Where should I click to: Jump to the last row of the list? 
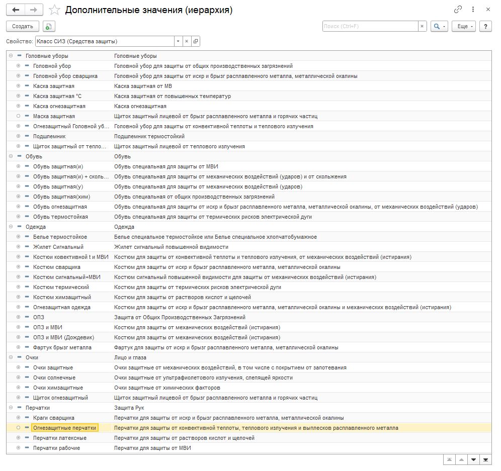[x=486, y=459]
